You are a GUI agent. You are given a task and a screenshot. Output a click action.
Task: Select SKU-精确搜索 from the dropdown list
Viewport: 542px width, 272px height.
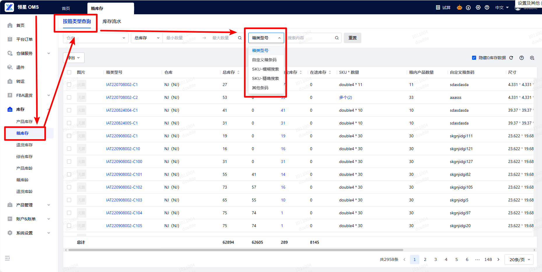pos(265,78)
